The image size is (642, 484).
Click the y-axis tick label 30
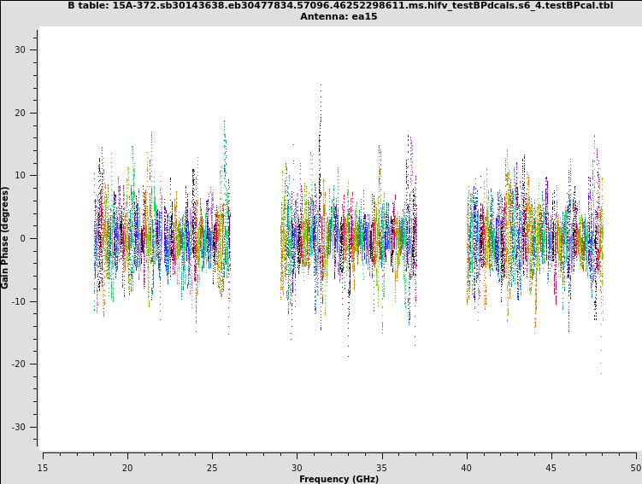click(x=21, y=50)
